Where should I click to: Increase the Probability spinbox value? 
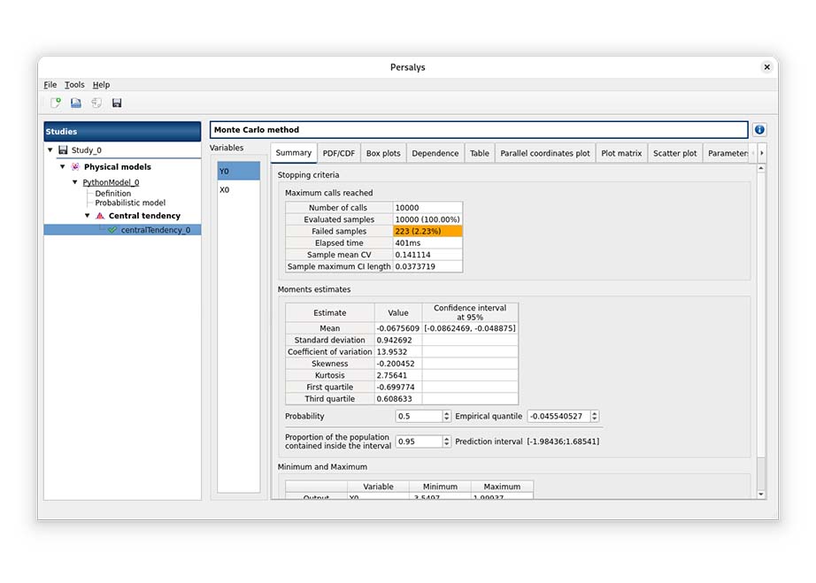coord(446,413)
